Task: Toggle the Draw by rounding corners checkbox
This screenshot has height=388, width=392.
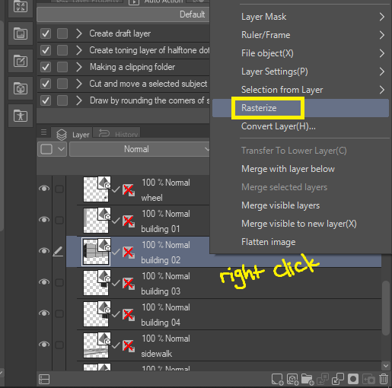Action: pyautogui.click(x=46, y=100)
